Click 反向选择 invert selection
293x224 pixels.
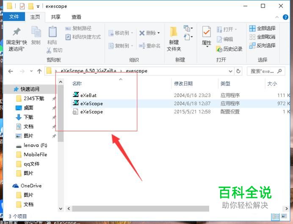263,45
